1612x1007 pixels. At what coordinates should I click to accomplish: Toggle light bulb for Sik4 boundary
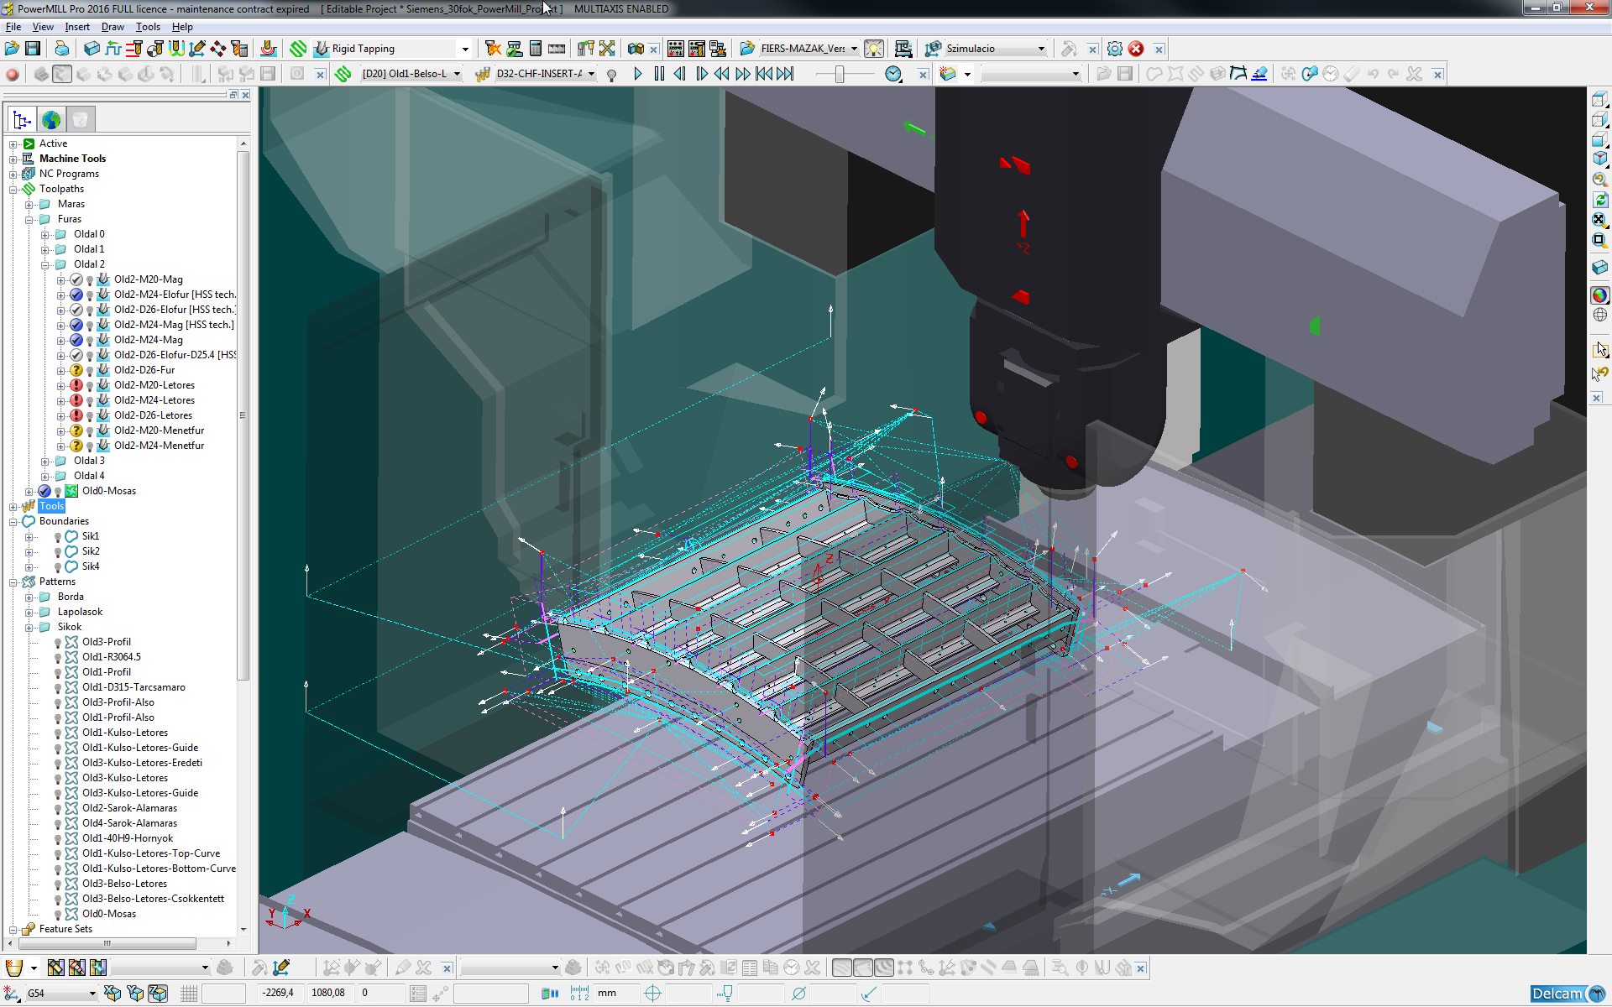tap(58, 567)
